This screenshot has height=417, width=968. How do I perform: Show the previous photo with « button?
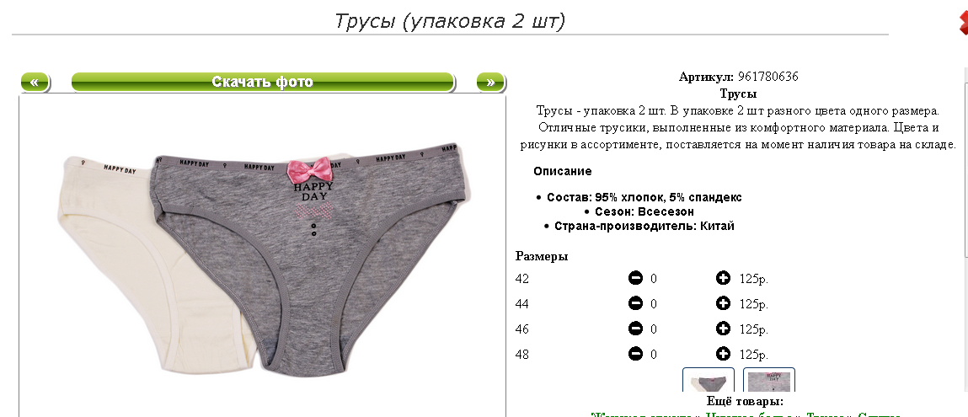pyautogui.click(x=36, y=82)
